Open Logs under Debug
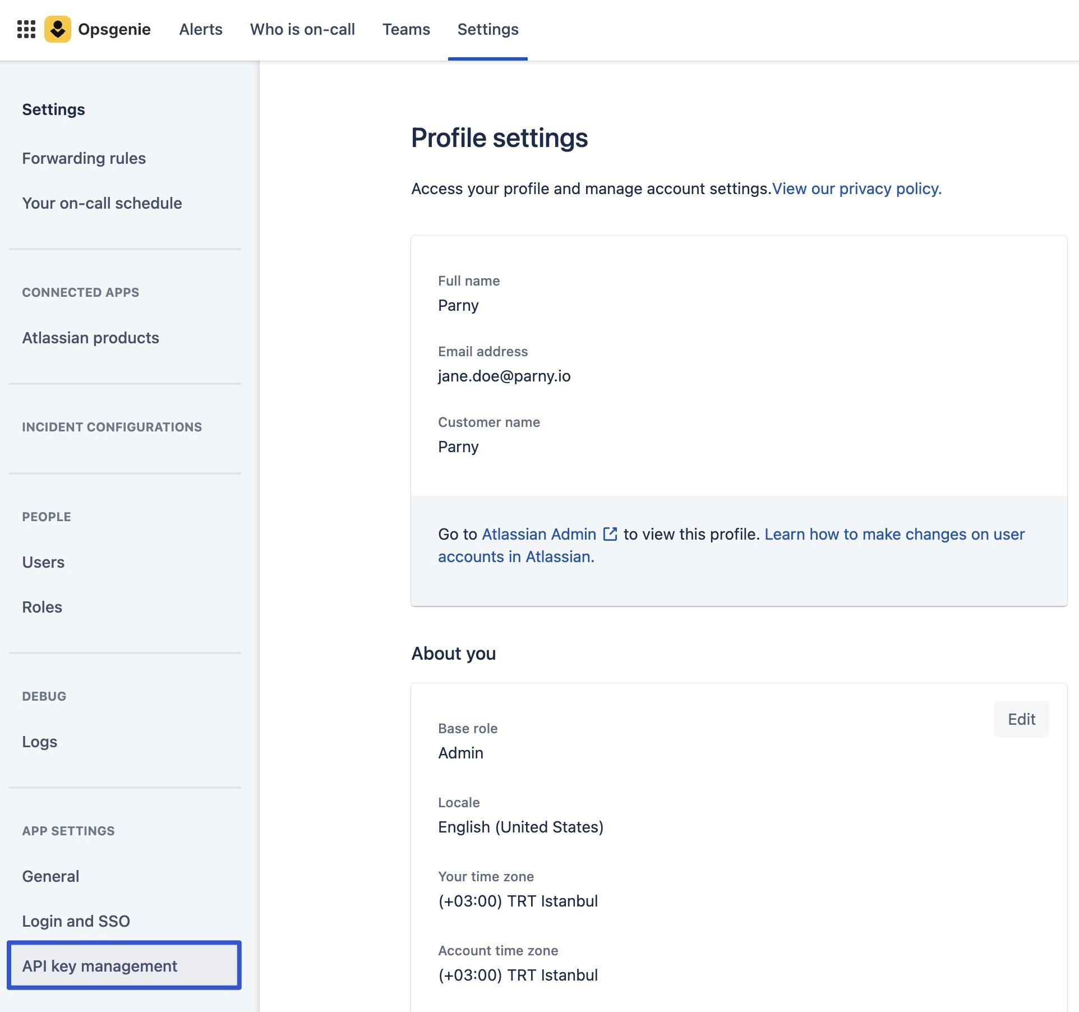 39,742
